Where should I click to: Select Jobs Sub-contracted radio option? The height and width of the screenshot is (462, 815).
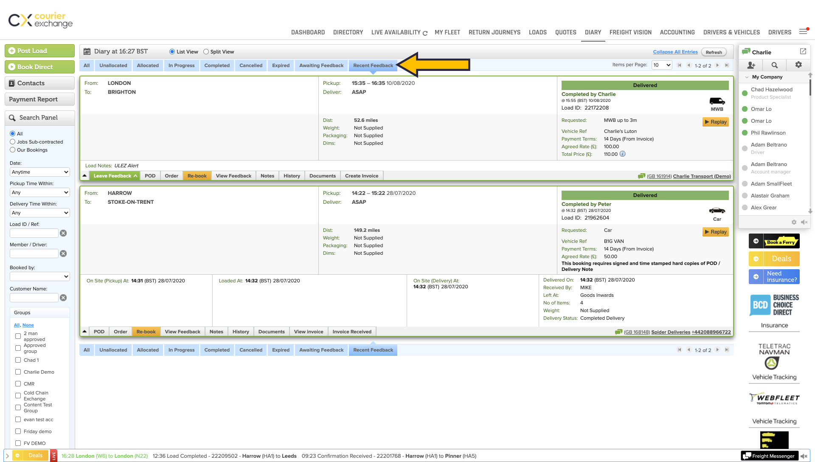click(13, 142)
